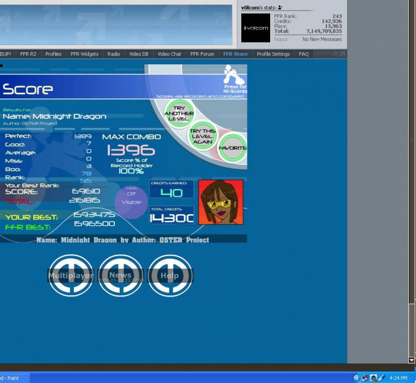The height and width of the screenshot is (383, 416).
Task: Click the Paint taskbar button
Action: point(11,378)
